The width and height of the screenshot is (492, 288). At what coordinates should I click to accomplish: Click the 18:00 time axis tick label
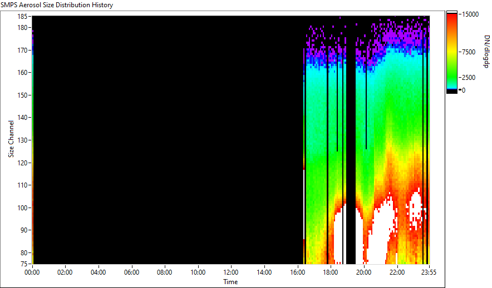(x=331, y=272)
